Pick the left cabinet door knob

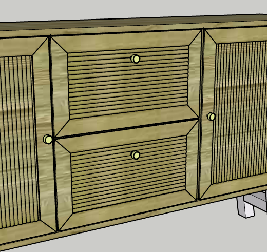[x=48, y=139]
